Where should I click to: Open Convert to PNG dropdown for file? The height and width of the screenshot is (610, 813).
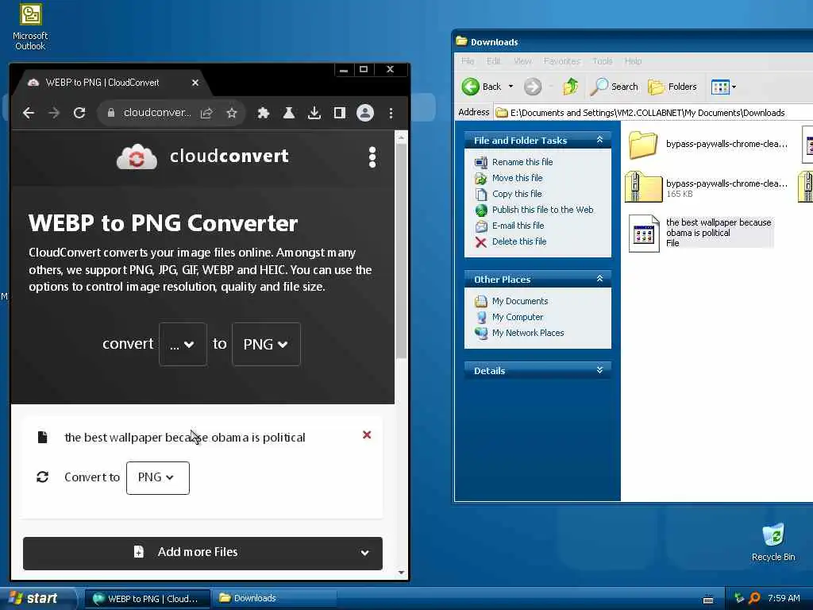[x=158, y=477]
